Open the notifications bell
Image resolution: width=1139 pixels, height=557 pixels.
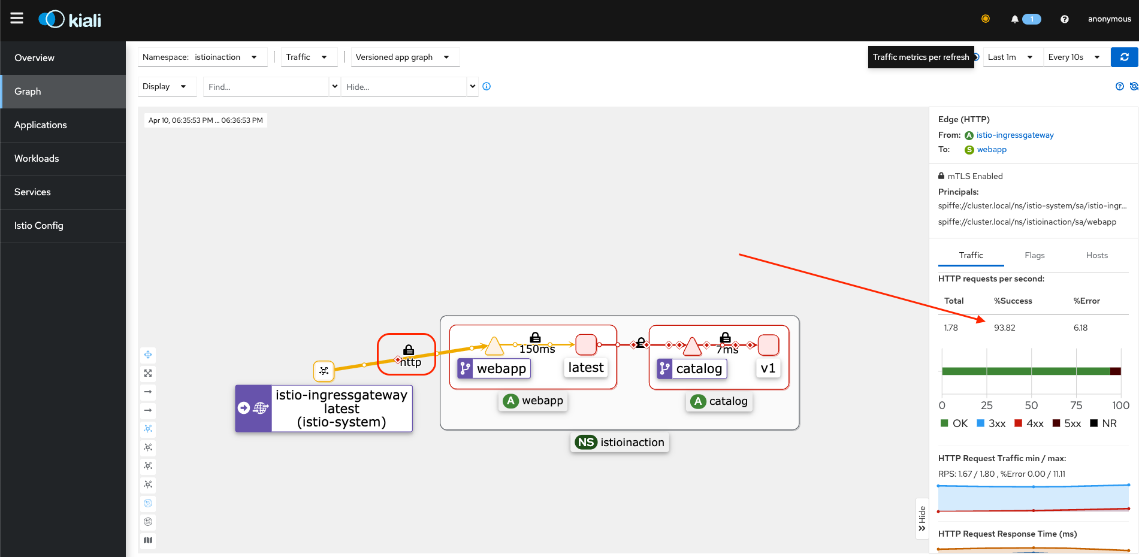(1014, 19)
